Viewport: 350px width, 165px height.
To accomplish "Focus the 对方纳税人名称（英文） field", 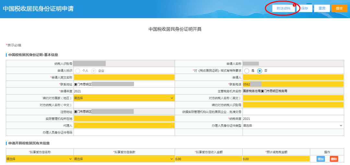I will click(293, 98).
